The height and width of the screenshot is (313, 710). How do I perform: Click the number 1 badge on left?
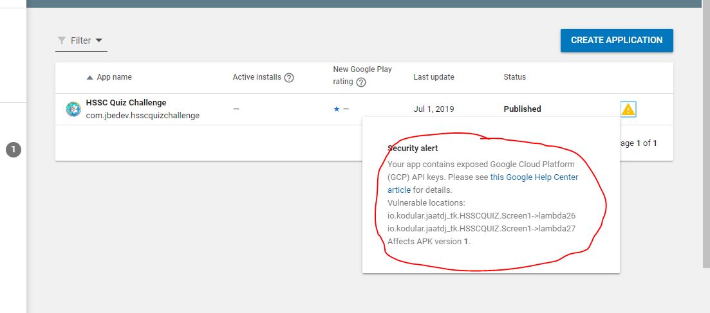tap(14, 150)
